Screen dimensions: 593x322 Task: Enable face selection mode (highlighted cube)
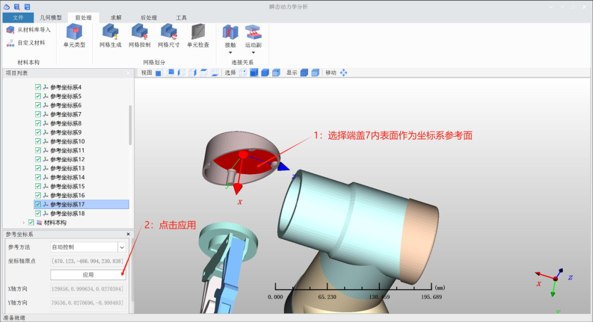(x=254, y=73)
